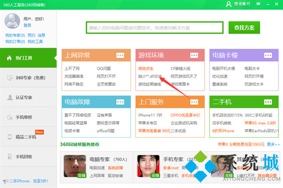The height and width of the screenshot is (188, 283).
Task: Focus the computer problem search field
Action: (155, 28)
